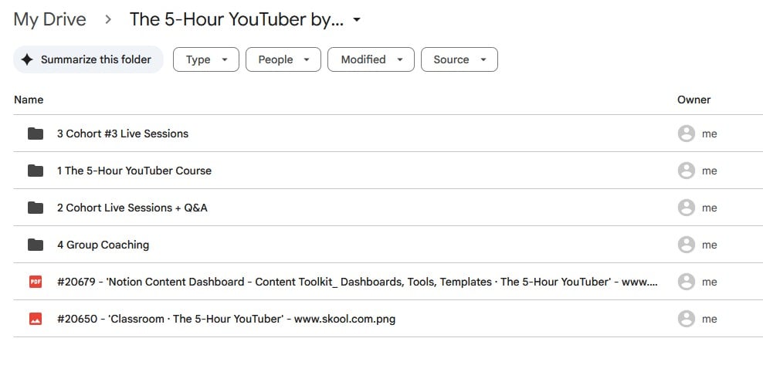Click the red PDF icon for file #20679
Image resolution: width=763 pixels, height=372 pixels.
pyautogui.click(x=36, y=282)
